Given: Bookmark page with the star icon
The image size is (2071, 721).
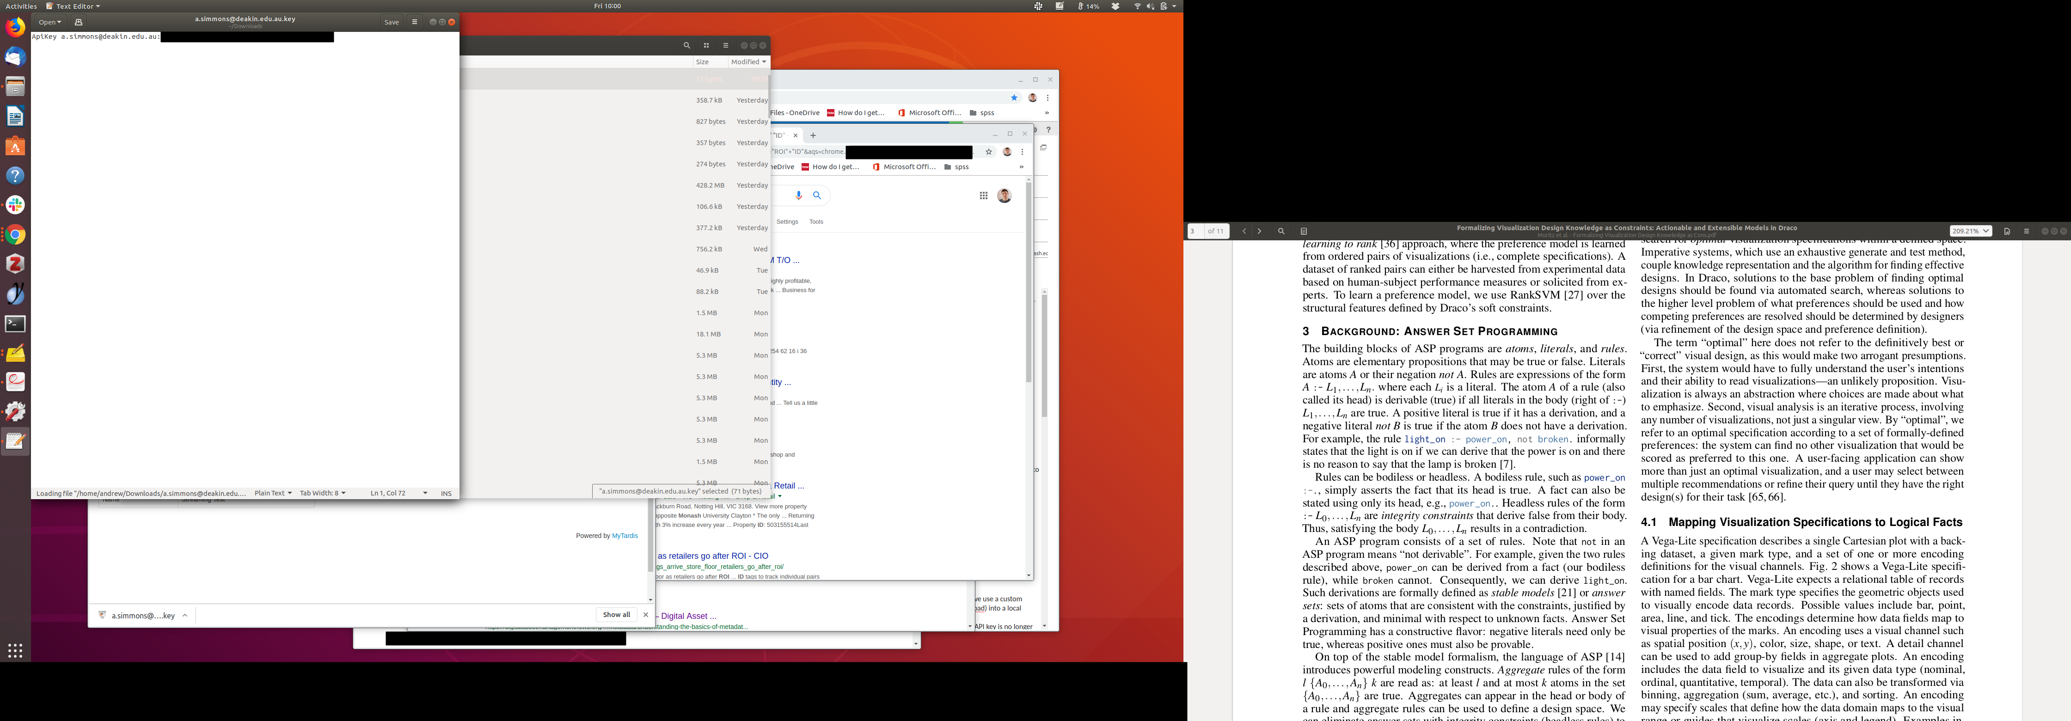Looking at the screenshot, I should 989,152.
